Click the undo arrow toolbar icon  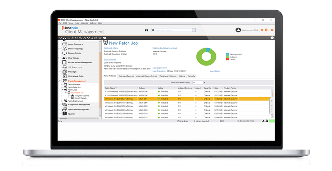88,37
